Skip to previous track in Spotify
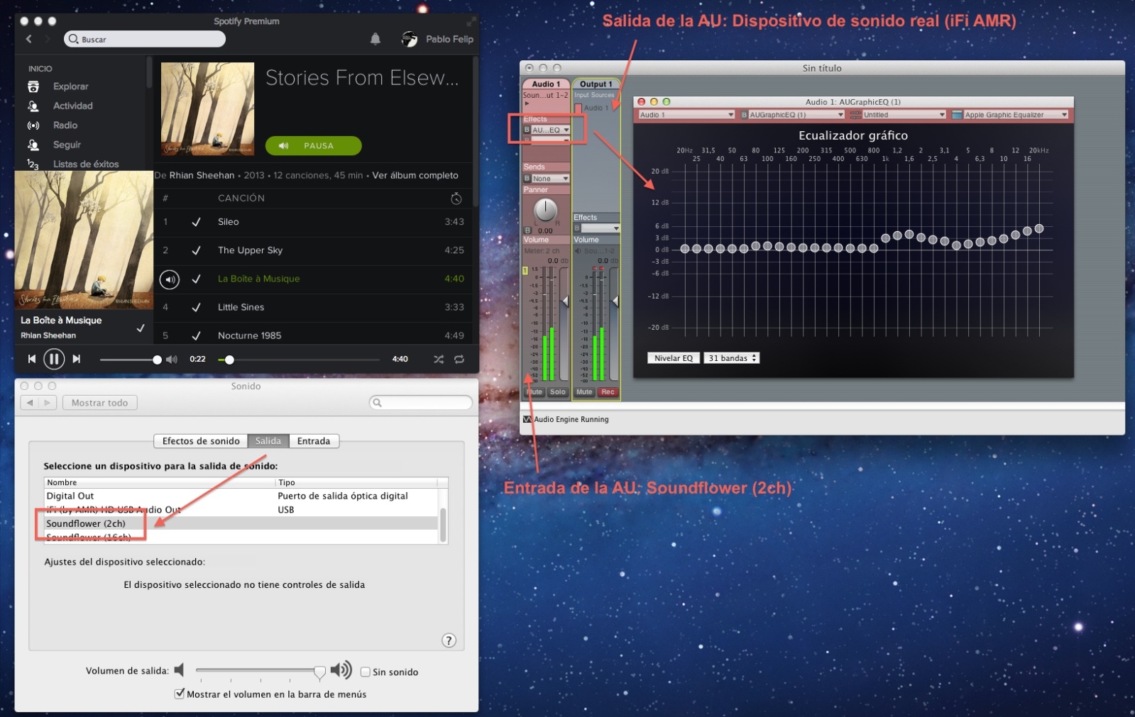 31,359
